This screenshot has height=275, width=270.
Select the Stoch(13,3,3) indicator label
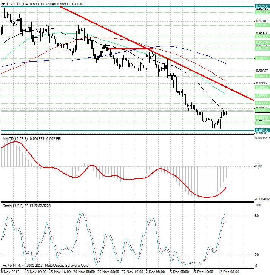(13, 206)
